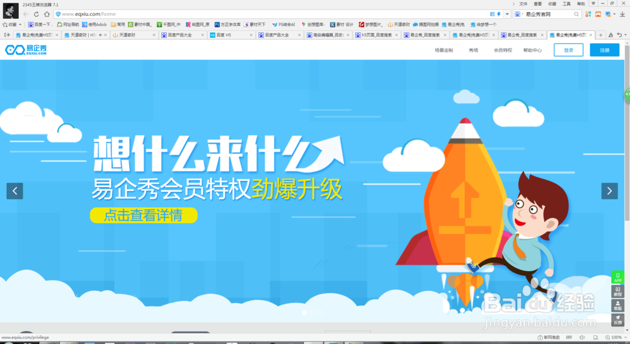
Task: Open the colorful apps grid icon
Action: (x=588, y=14)
